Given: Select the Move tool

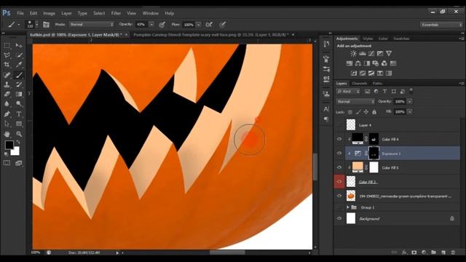Looking at the screenshot, I should pos(19,45).
